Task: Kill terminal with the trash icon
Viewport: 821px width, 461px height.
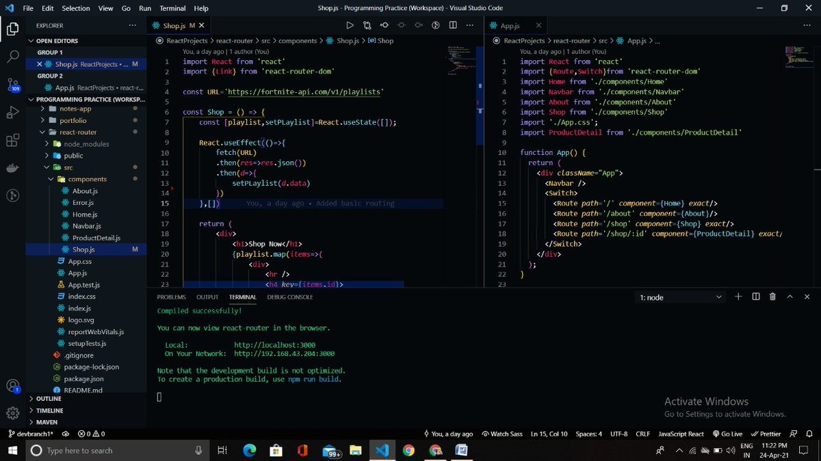Action: [x=772, y=297]
